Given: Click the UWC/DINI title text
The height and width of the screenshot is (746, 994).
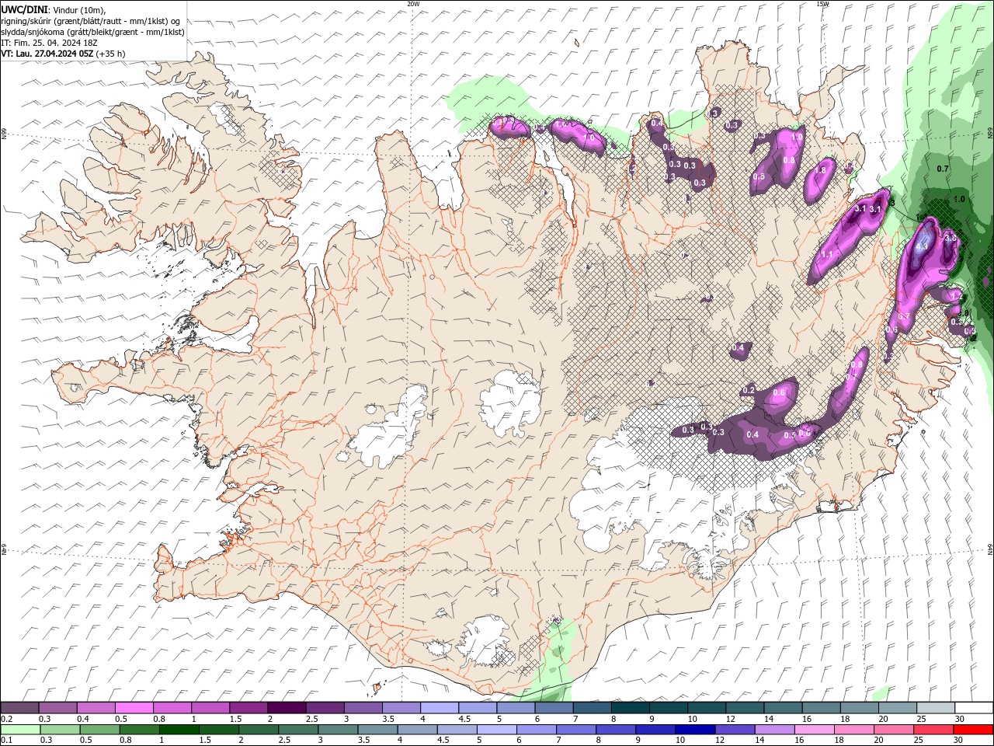Looking at the screenshot, I should tap(24, 9).
